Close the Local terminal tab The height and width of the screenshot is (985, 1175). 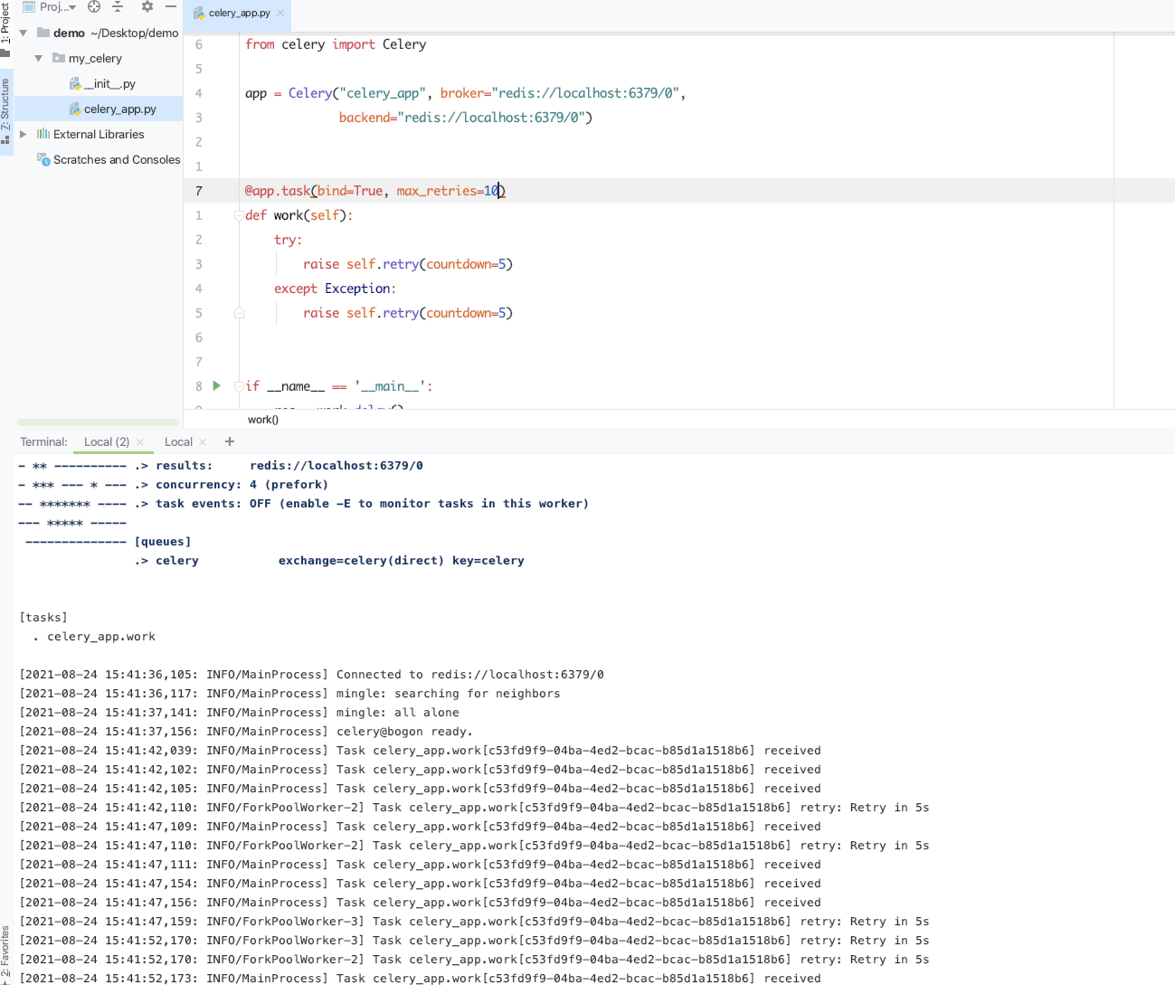tap(203, 442)
